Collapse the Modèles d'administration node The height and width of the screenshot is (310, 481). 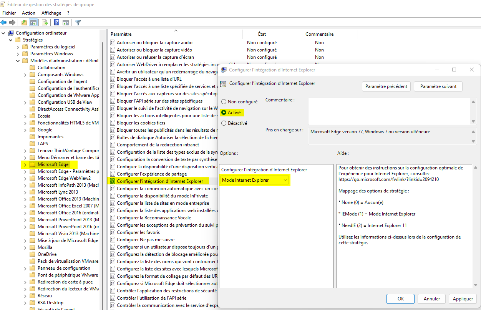tap(18, 61)
